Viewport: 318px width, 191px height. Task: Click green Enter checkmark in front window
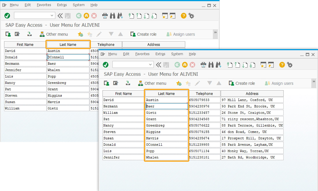106,65
